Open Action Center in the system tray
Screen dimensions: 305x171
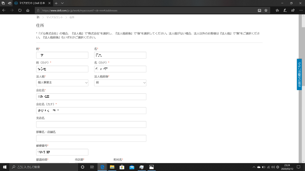pos(298,167)
